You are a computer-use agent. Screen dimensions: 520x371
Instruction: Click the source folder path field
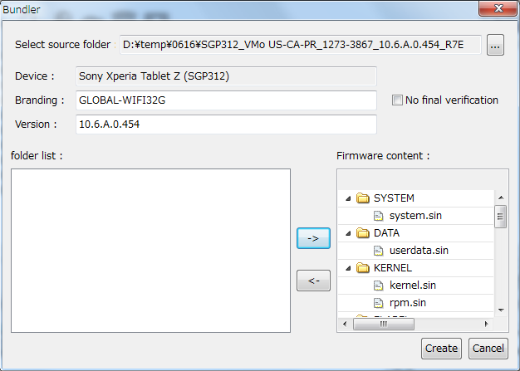click(301, 44)
